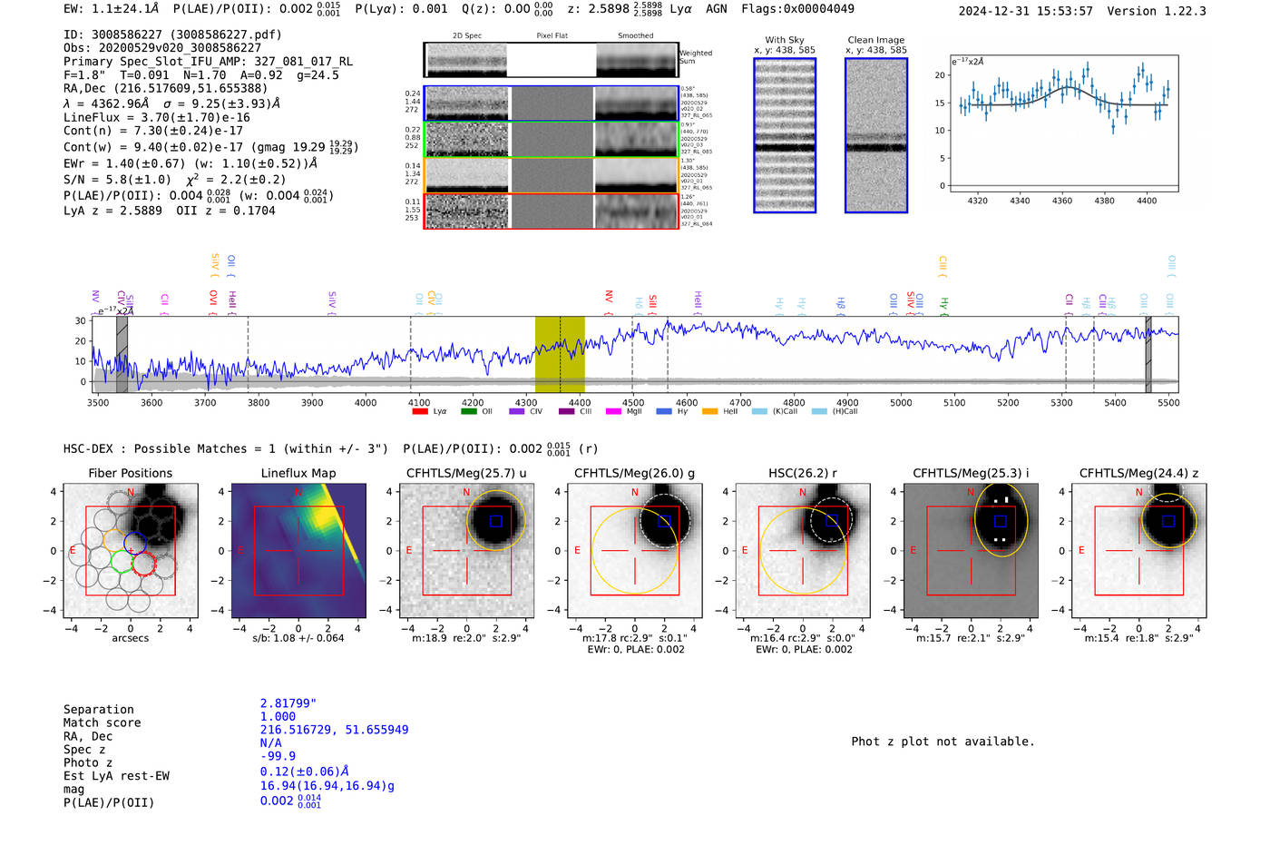Click the Smoothed column header
This screenshot has width=1270, height=865.
pyautogui.click(x=635, y=35)
